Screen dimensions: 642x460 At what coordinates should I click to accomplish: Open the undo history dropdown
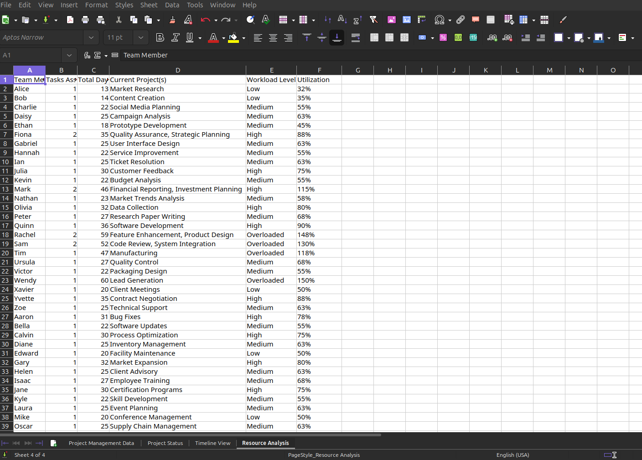216,20
